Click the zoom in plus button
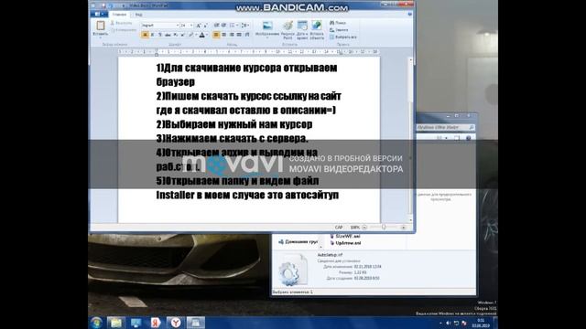586x329 pixels. (403, 228)
